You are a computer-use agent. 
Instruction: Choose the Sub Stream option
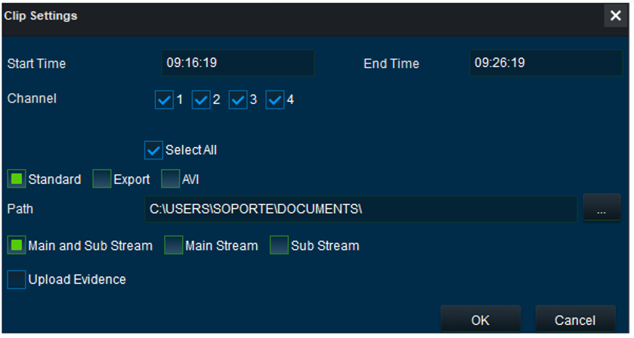[x=280, y=245]
